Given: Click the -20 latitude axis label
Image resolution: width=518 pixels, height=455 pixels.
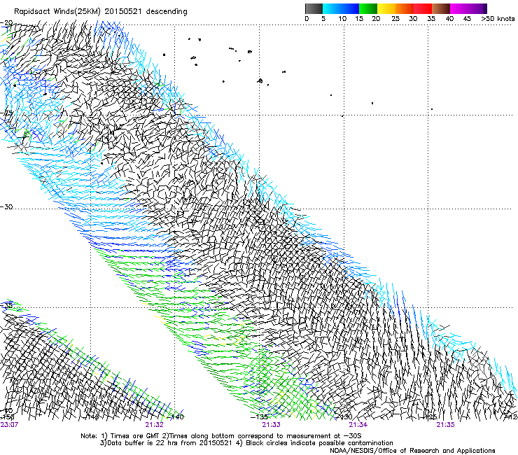Looking at the screenshot, I should (6, 23).
